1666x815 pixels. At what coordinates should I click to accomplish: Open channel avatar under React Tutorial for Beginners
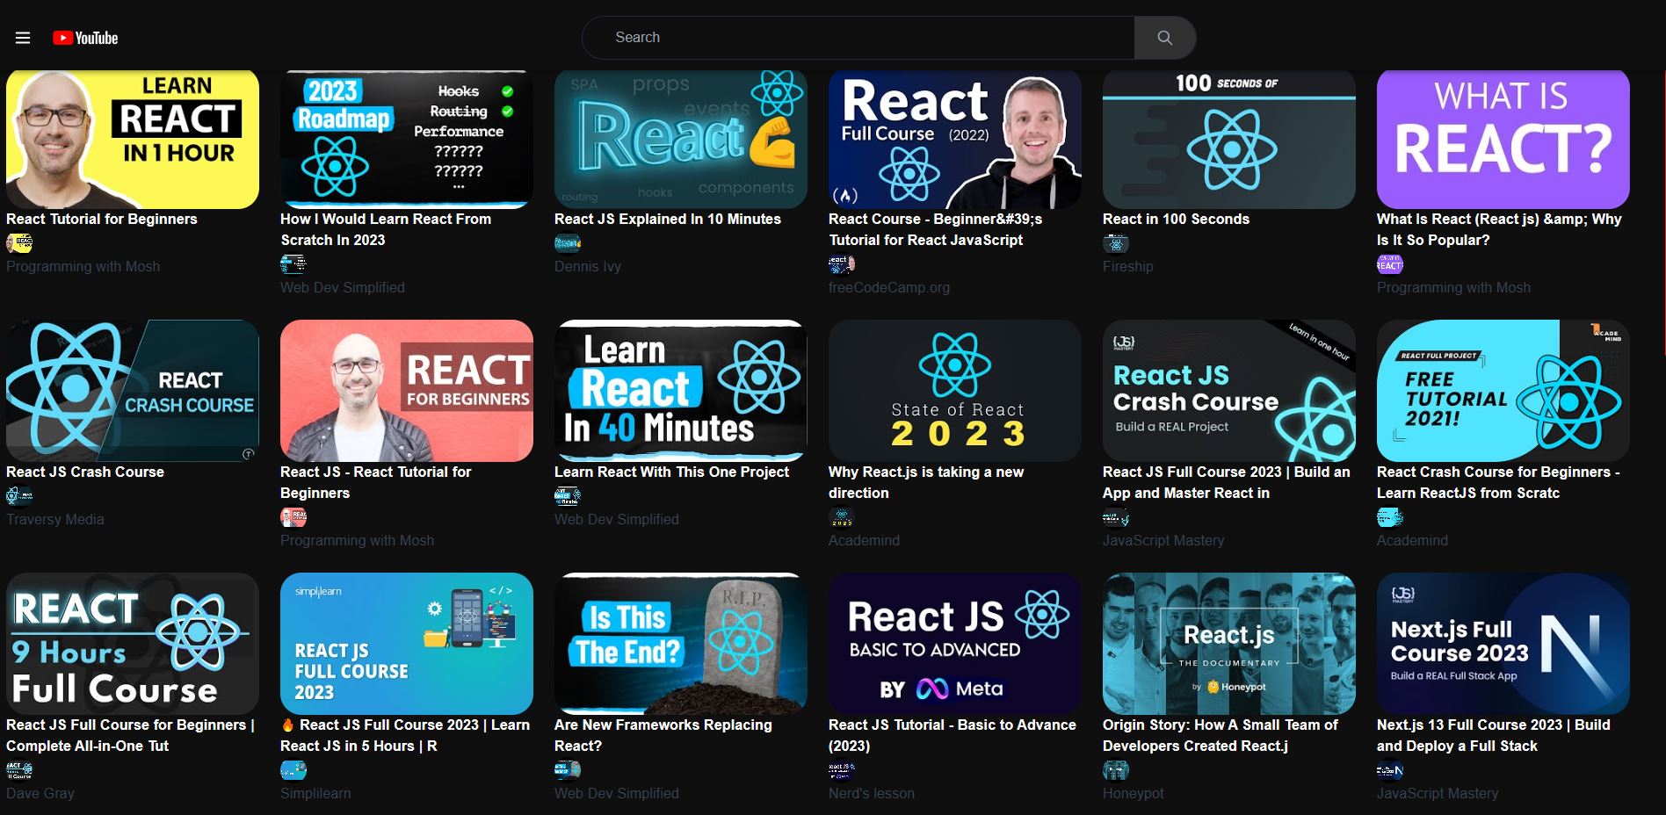tap(19, 243)
